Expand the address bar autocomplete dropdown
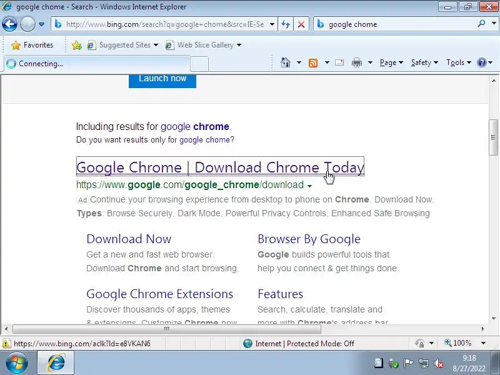500x375 pixels. [x=272, y=24]
